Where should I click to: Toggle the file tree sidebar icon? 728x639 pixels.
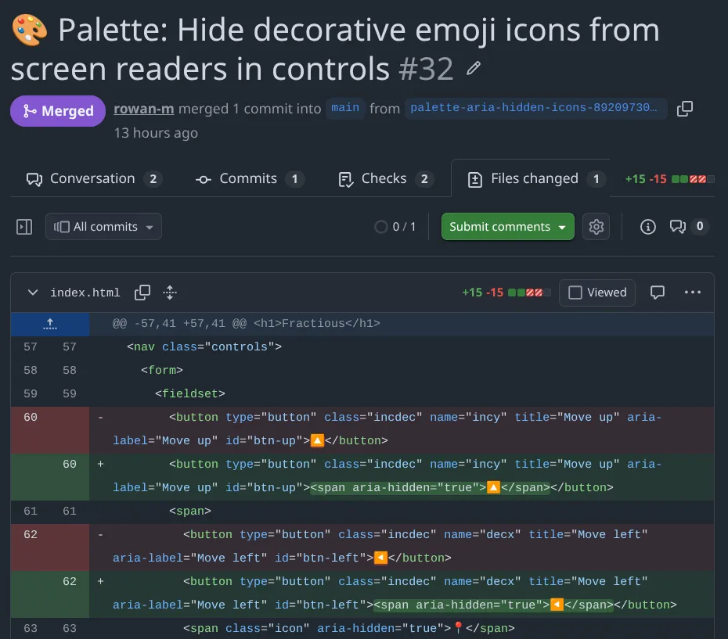point(23,226)
